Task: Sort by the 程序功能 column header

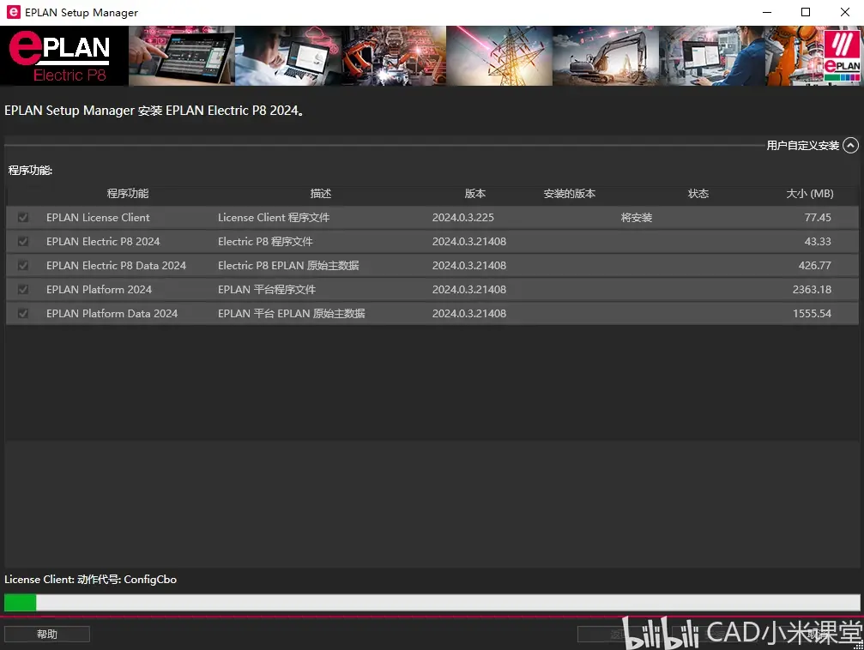Action: click(x=128, y=193)
